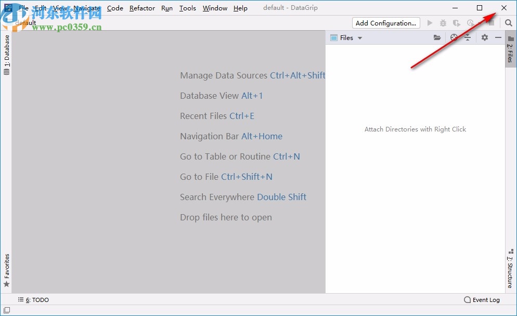Hide the Files panel with the minimize icon
Screen dimensions: 517x316
[x=498, y=37]
